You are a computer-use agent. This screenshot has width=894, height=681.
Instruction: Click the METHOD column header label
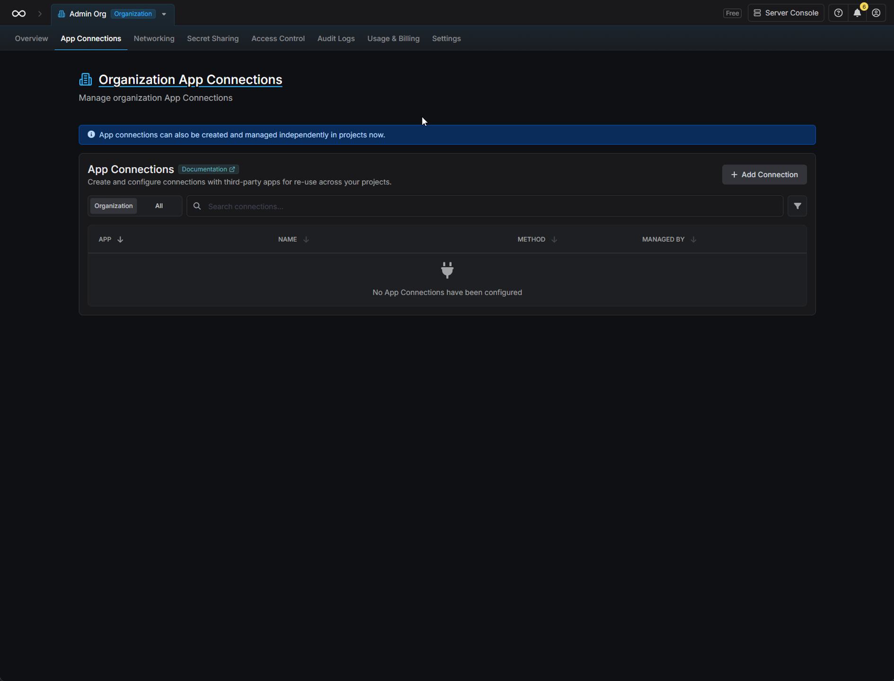tap(531, 239)
